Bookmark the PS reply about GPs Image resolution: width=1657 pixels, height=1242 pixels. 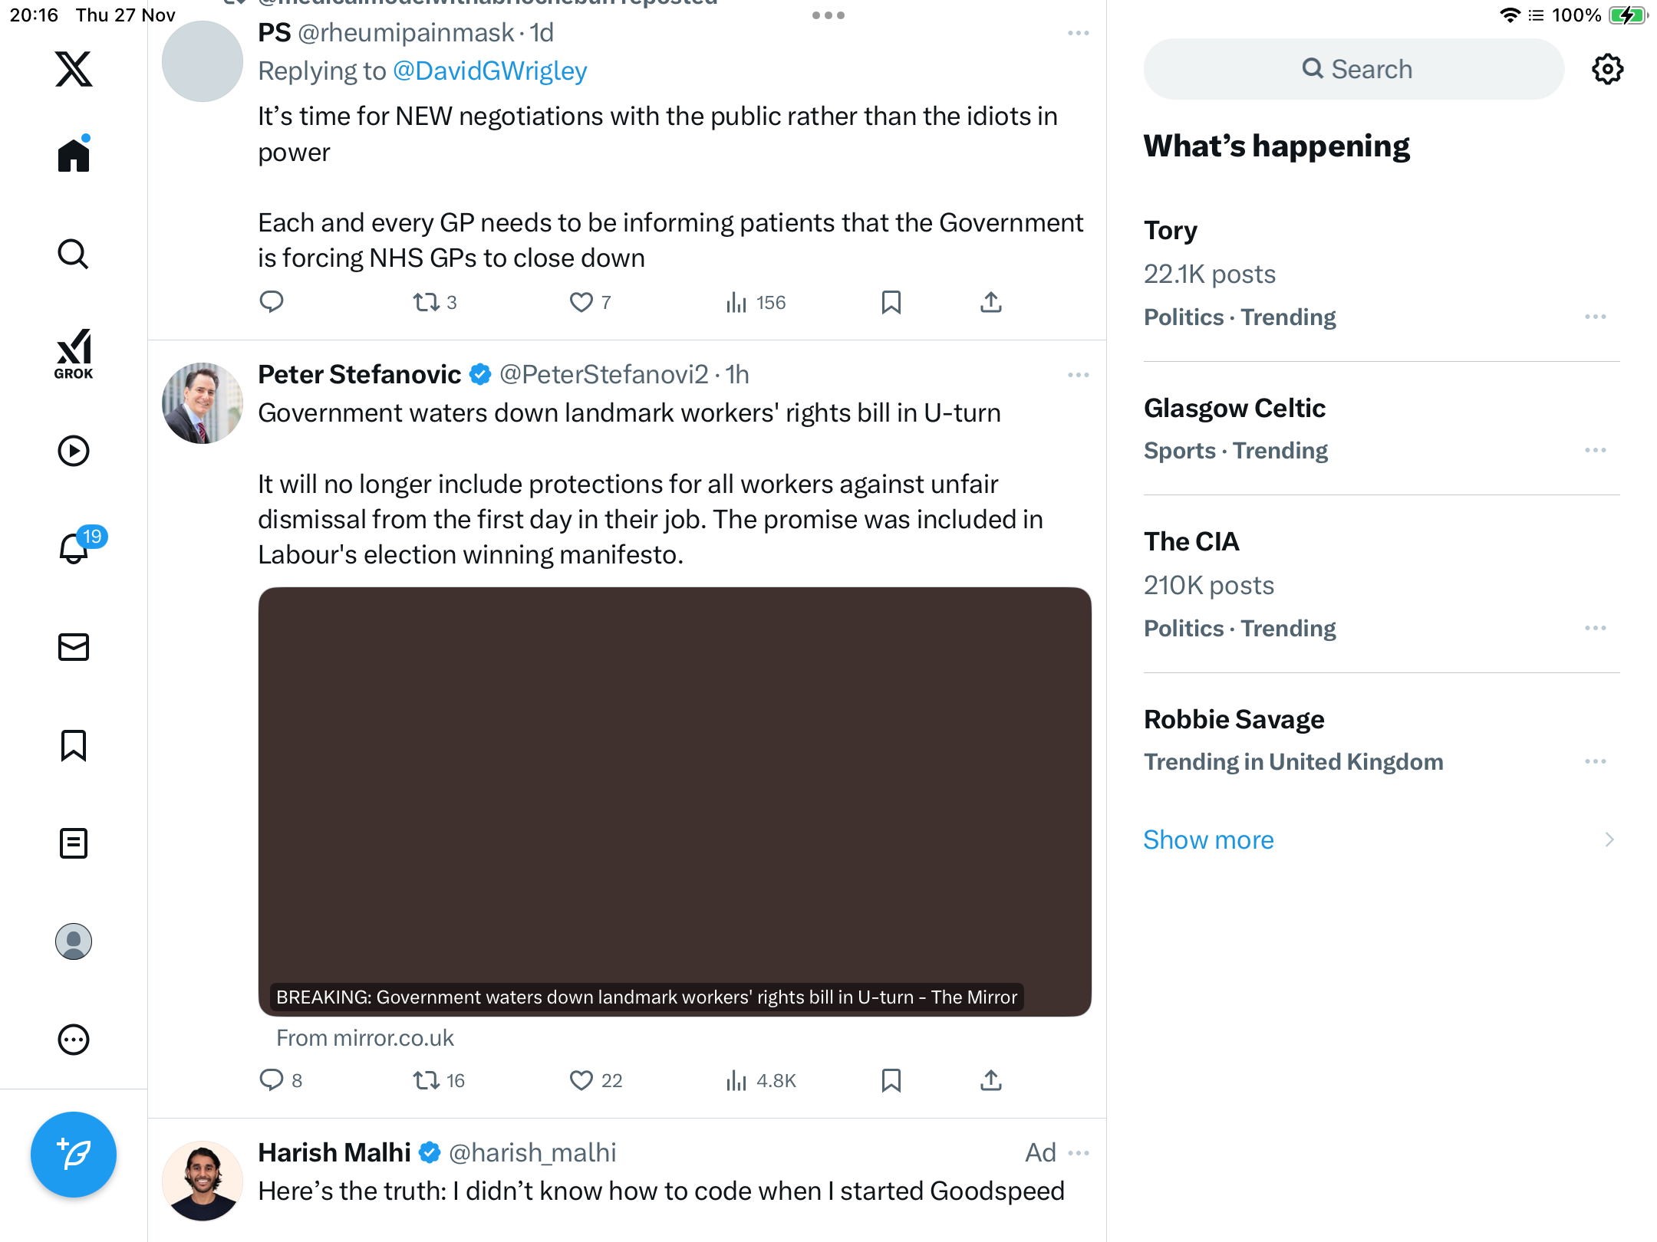pos(891,303)
